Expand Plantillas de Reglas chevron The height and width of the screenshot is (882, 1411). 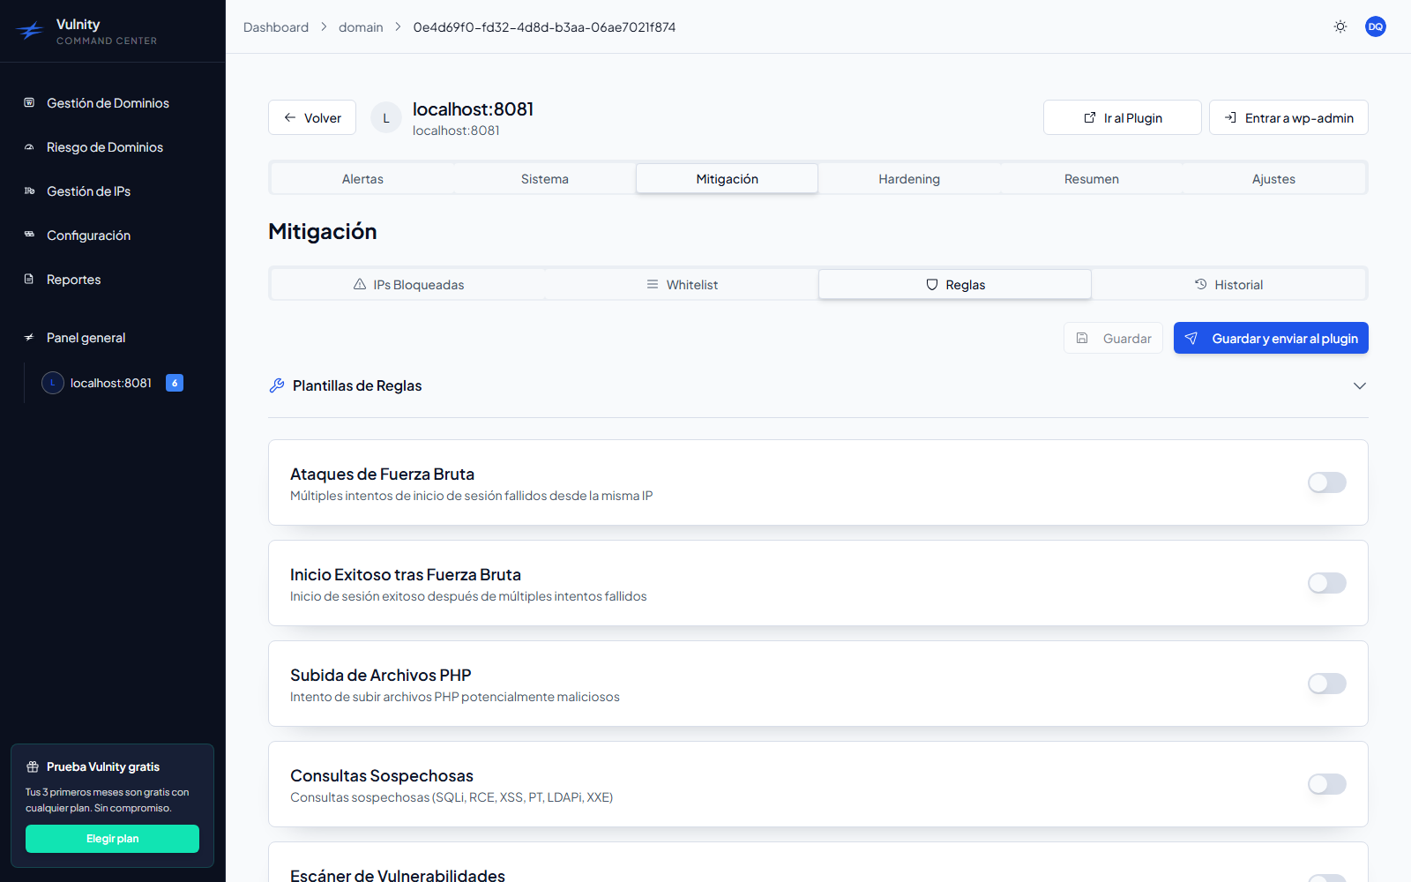coord(1360,385)
